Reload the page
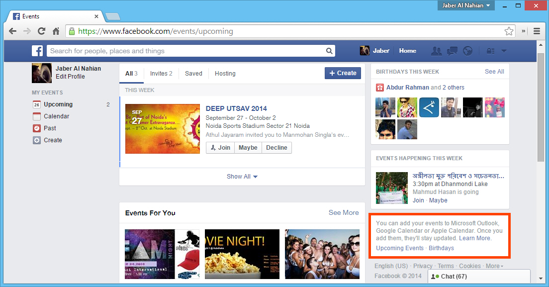This screenshot has width=549, height=287. (x=42, y=31)
